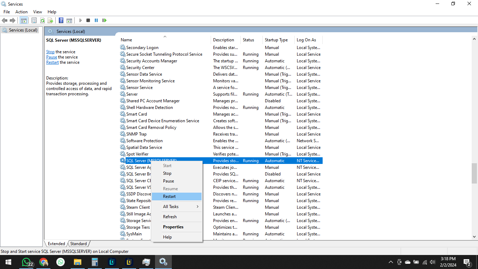Click the Export List toolbar icon
478x269 pixels.
pos(50,20)
